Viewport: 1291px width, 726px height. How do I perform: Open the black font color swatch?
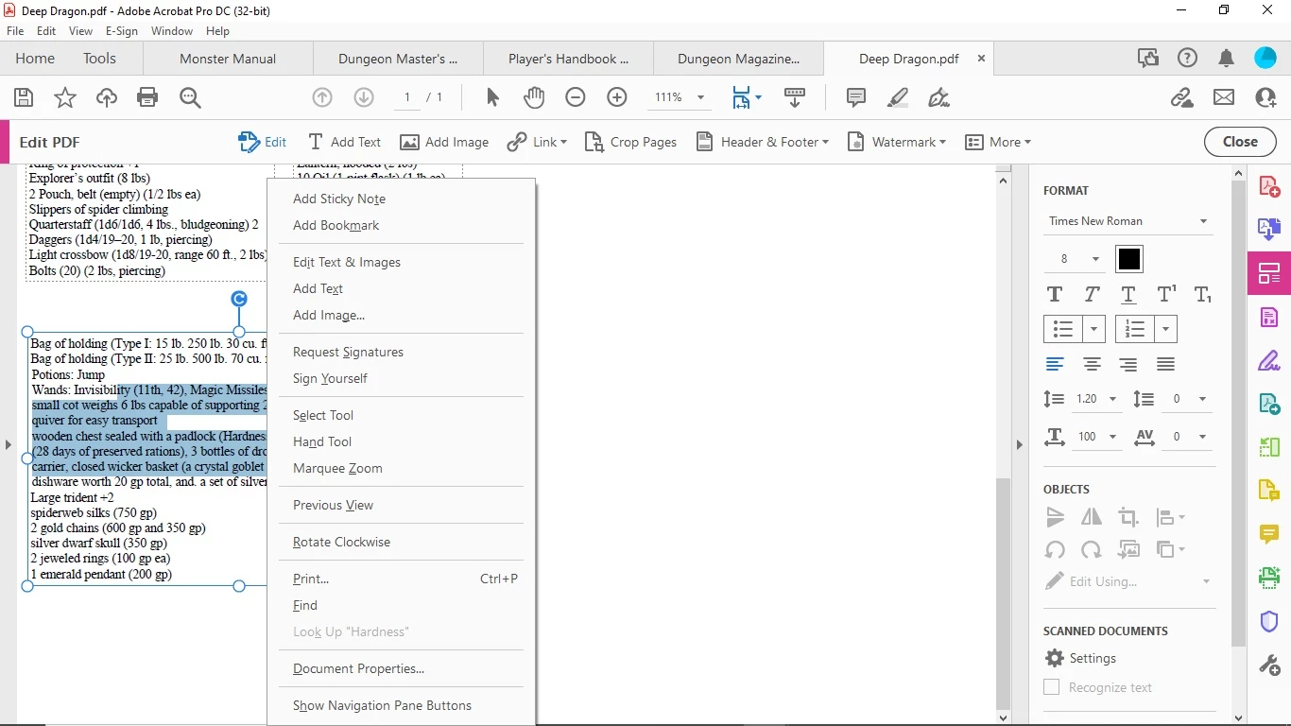tap(1128, 259)
